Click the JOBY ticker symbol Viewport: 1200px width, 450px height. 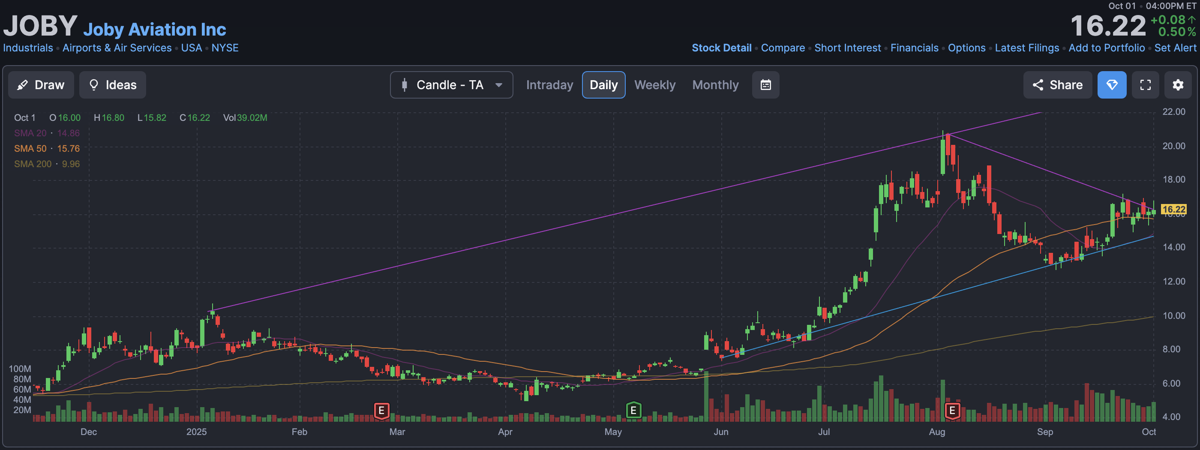(x=40, y=25)
